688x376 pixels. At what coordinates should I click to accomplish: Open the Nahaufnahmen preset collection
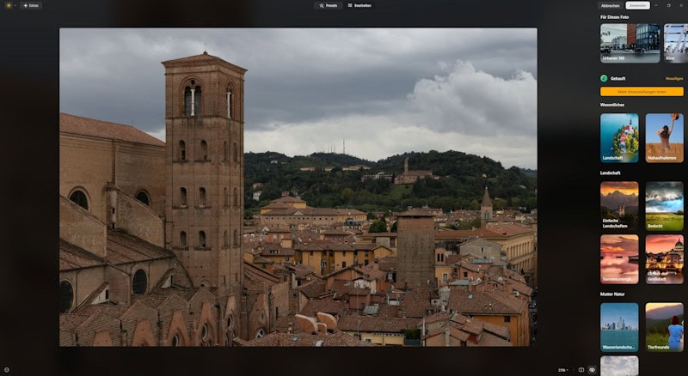(664, 138)
